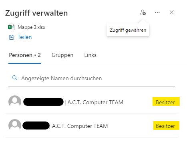Select second A.C.T. Computer TEAM person entry
187x160 pixels.
coord(92,126)
